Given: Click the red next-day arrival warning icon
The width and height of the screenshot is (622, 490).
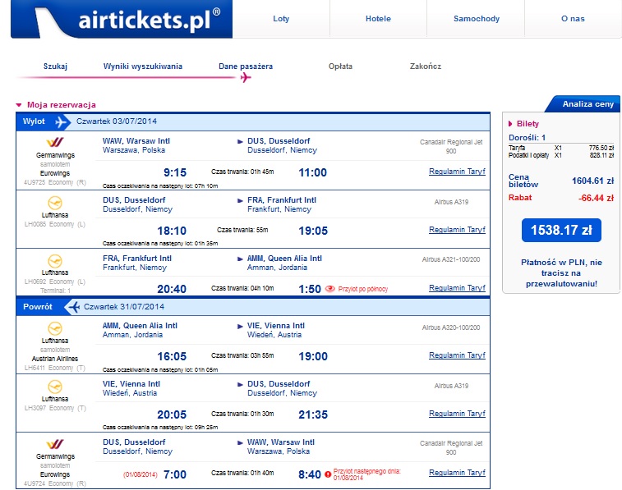Looking at the screenshot, I should click(x=328, y=474).
